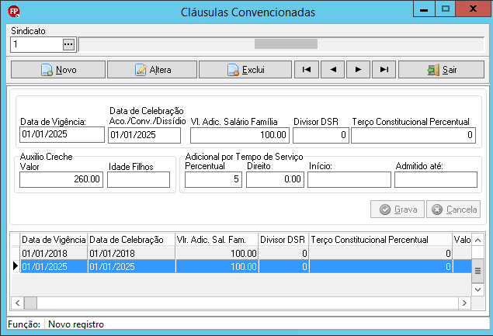
Task: Click the grid vertical scroll up arrow
Action: click(477, 241)
